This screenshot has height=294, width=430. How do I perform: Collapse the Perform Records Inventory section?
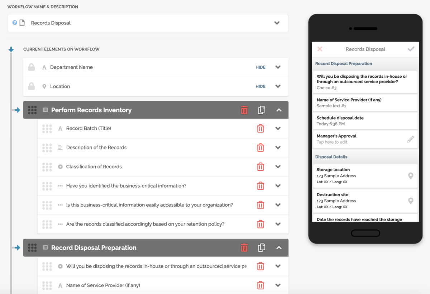click(279, 110)
